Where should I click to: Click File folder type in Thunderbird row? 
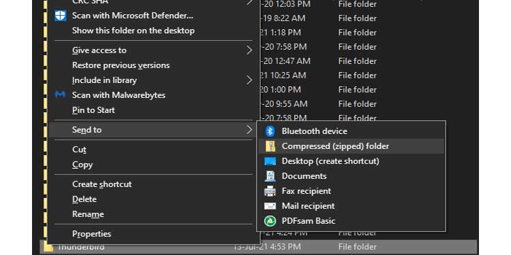point(357,247)
